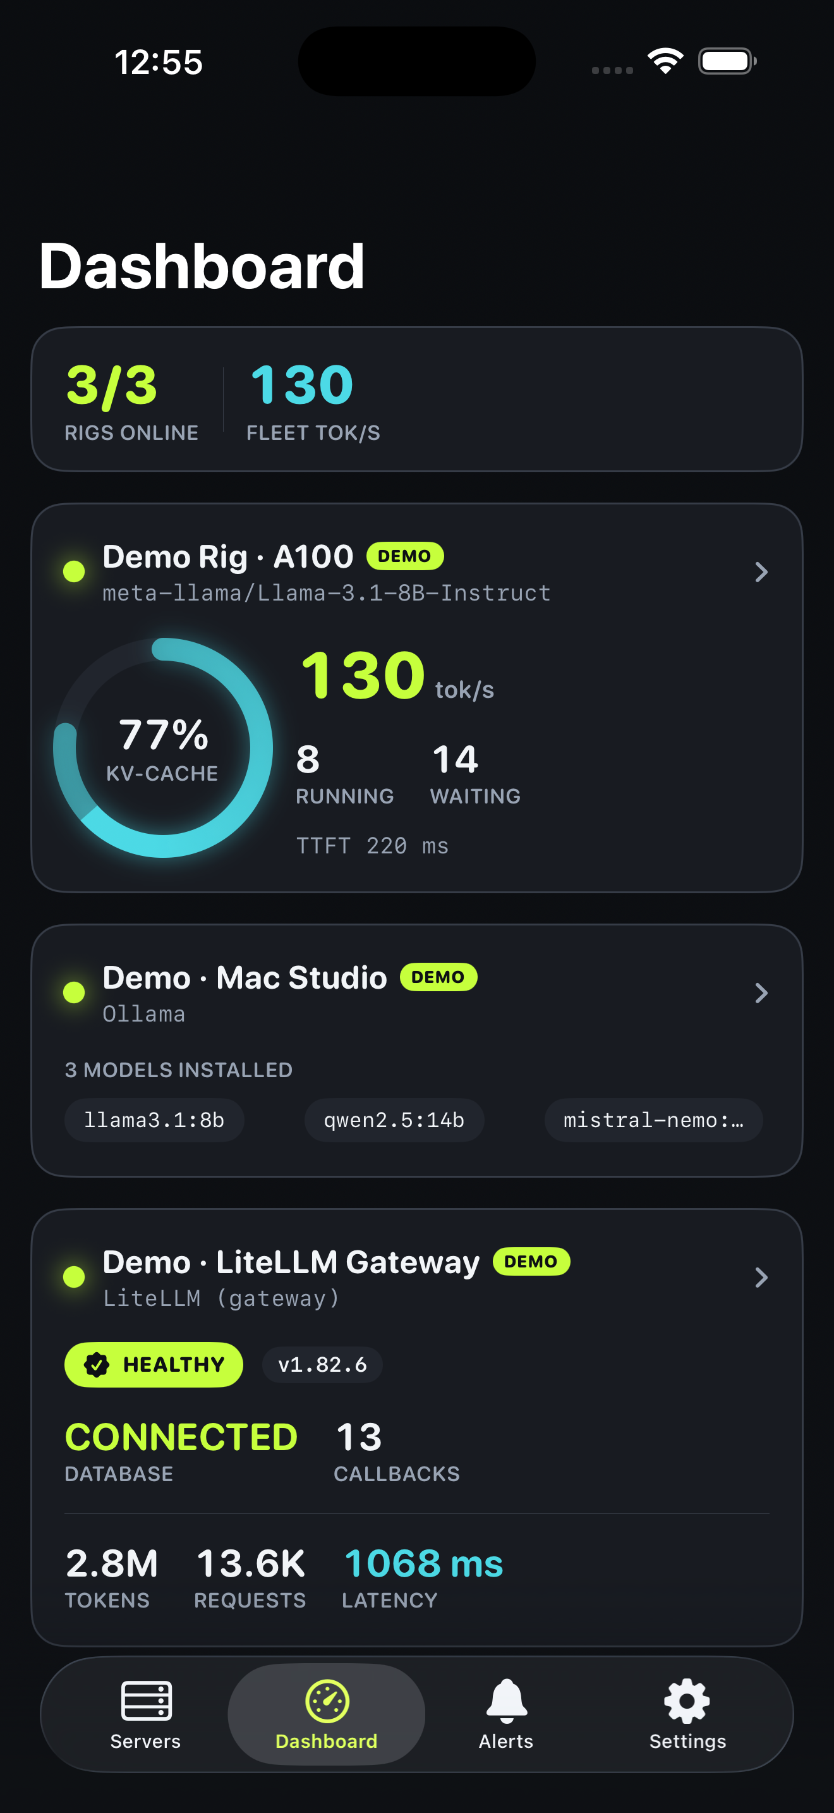
Task: Tap the Ollama backend label
Action: coord(144,1013)
